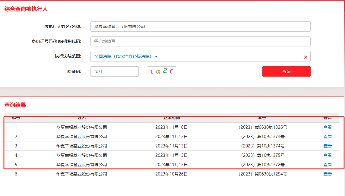The height and width of the screenshot is (196, 345).
Task: Click the 执行法院范围 label
Action: tap(68, 56)
